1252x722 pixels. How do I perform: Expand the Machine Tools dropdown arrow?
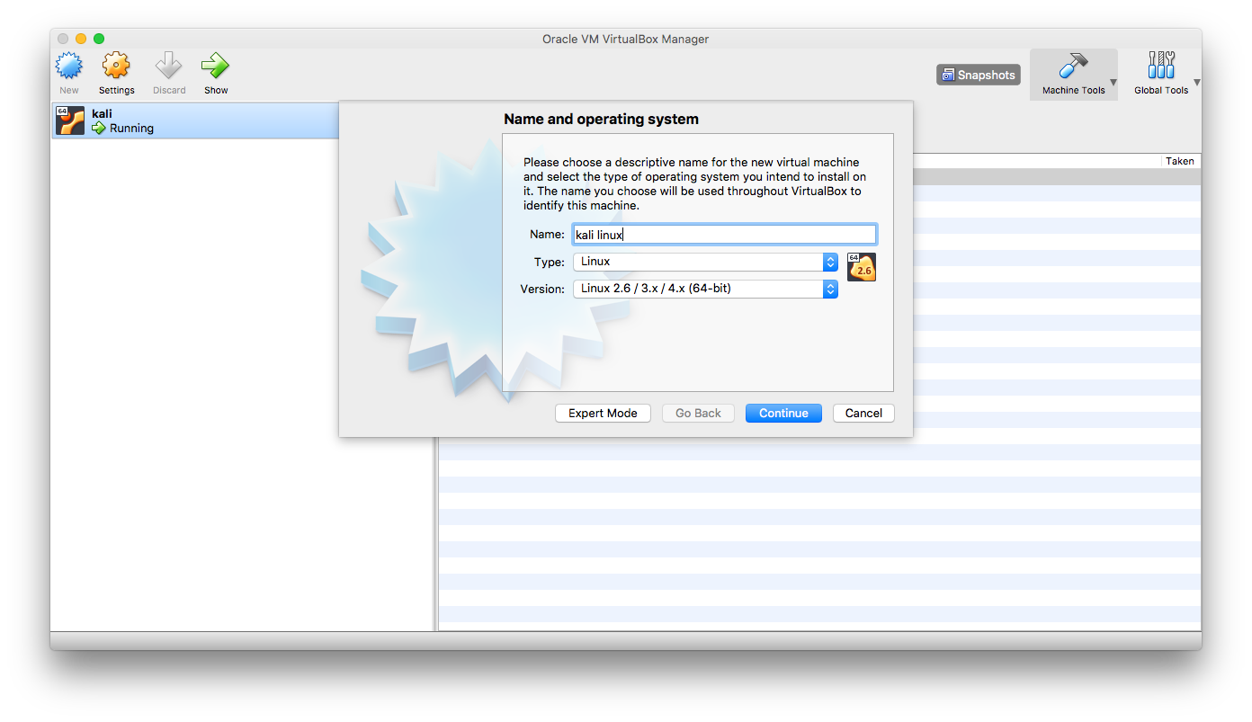[x=1113, y=83]
